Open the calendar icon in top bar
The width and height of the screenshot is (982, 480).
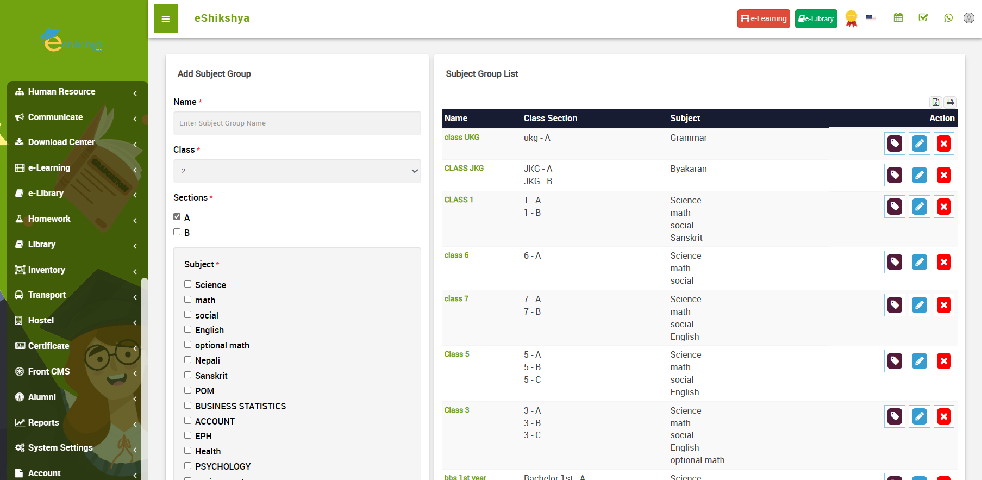coord(898,18)
